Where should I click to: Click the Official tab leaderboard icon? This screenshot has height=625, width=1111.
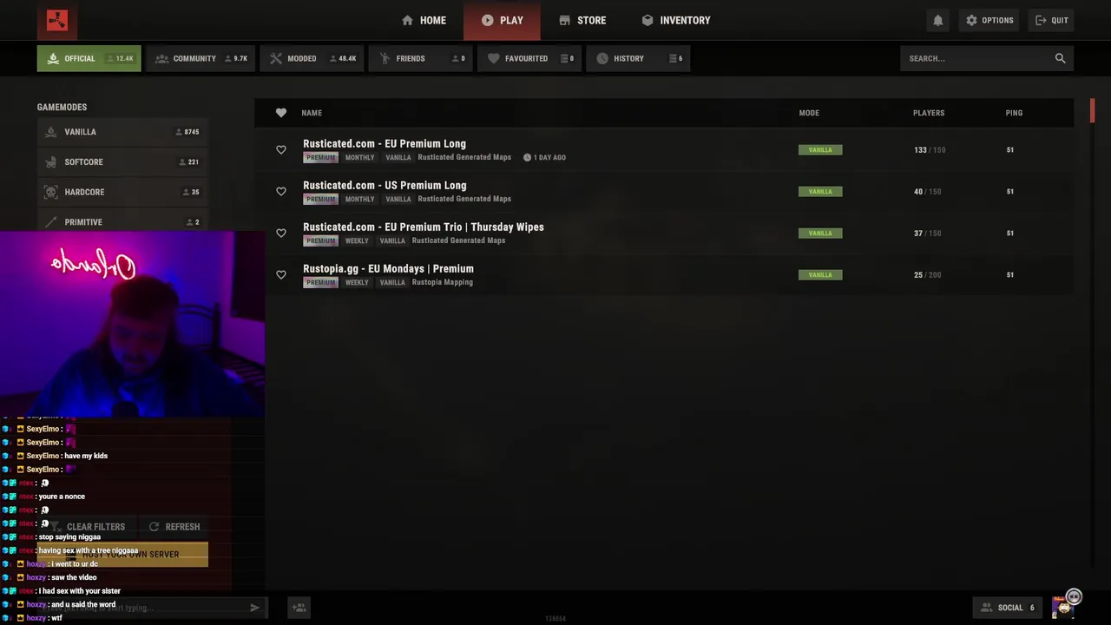pos(53,58)
